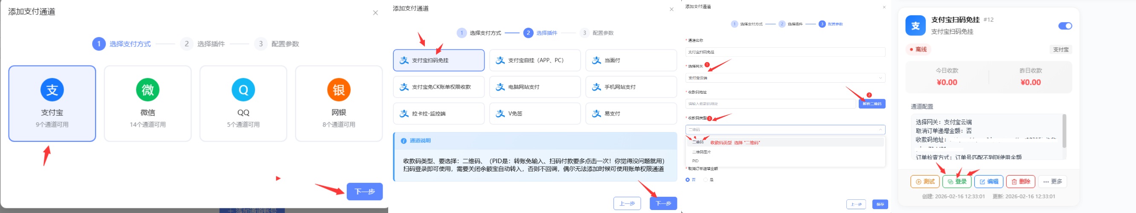Select the 否 radio for 取消订单递增金额
This screenshot has width=1136, height=213.
[688, 179]
